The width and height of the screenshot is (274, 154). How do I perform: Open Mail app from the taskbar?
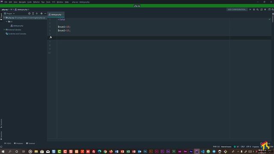[48, 151]
